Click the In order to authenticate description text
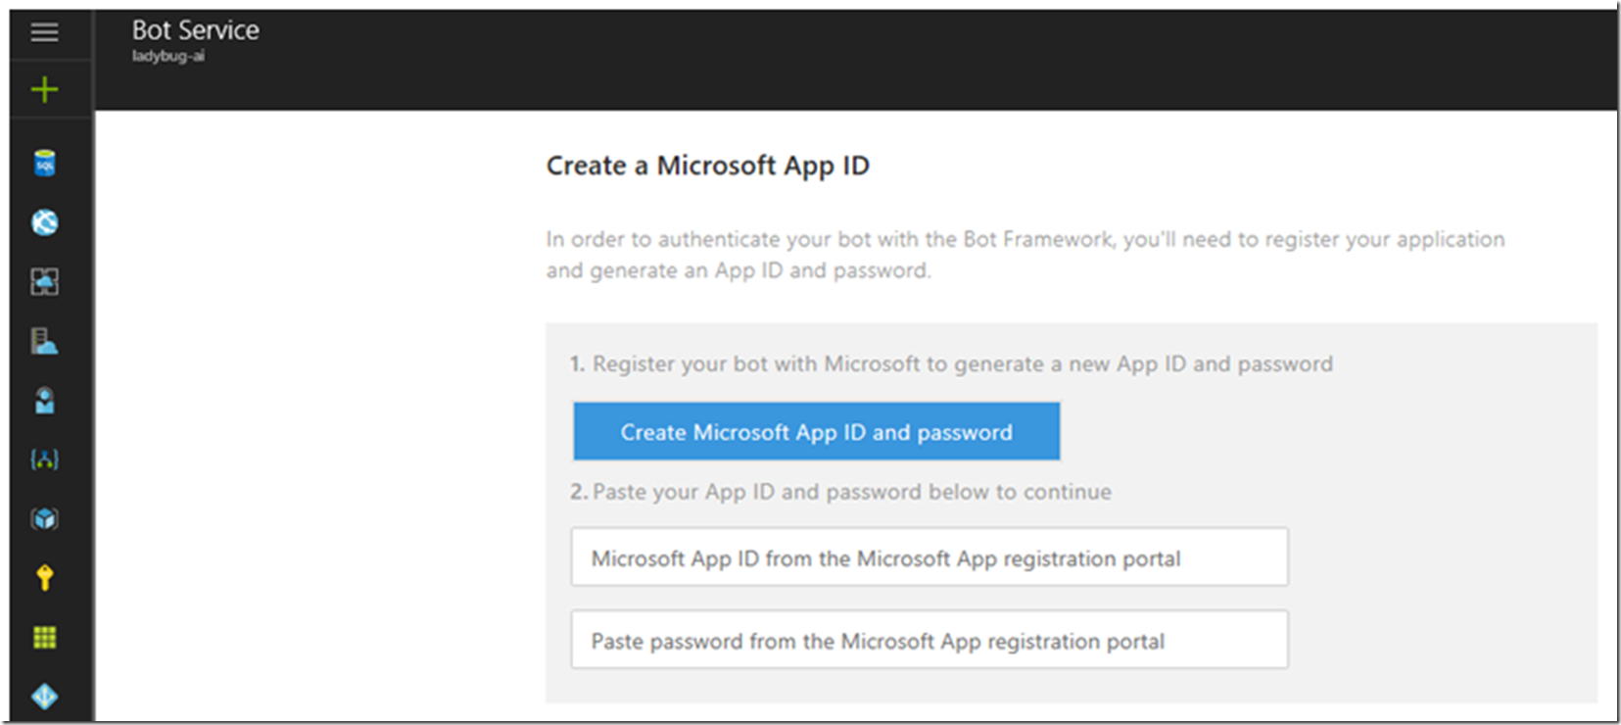 click(1025, 255)
